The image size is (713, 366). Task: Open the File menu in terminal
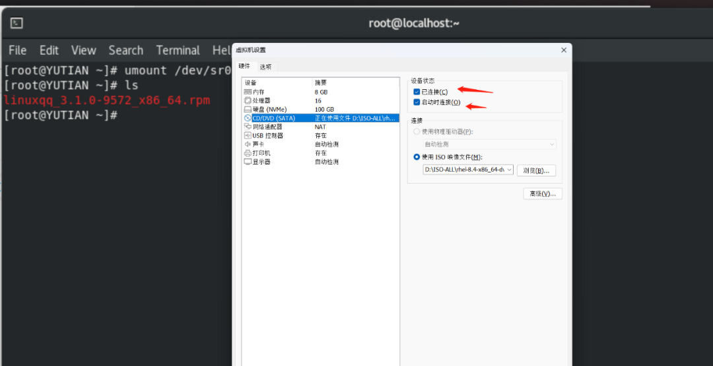[x=17, y=50]
